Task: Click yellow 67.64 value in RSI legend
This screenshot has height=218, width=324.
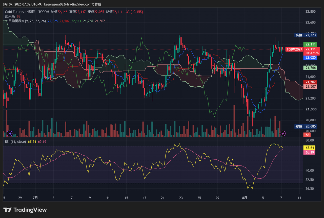Action: 32,142
